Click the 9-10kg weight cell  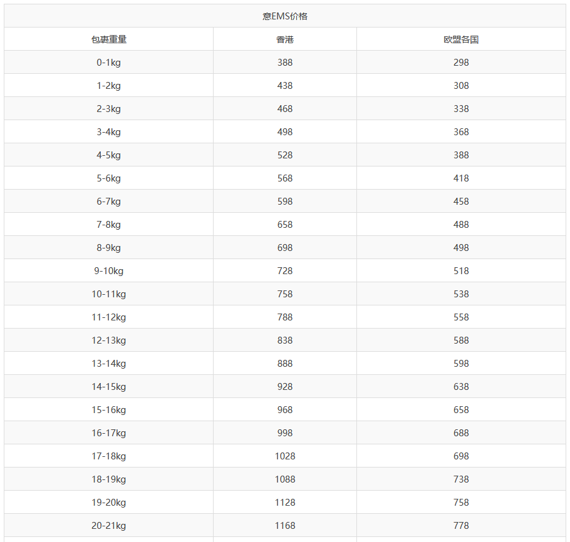(x=108, y=271)
